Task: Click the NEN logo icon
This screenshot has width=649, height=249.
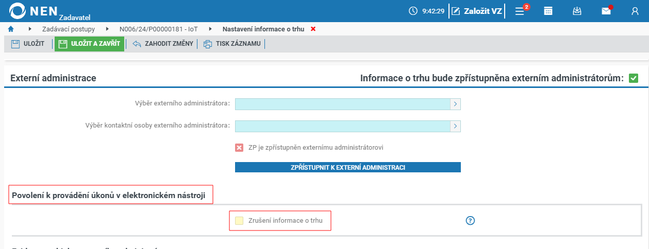Action: [x=18, y=11]
